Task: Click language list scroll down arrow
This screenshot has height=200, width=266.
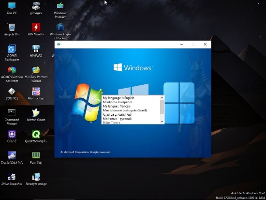Action: pos(162,122)
